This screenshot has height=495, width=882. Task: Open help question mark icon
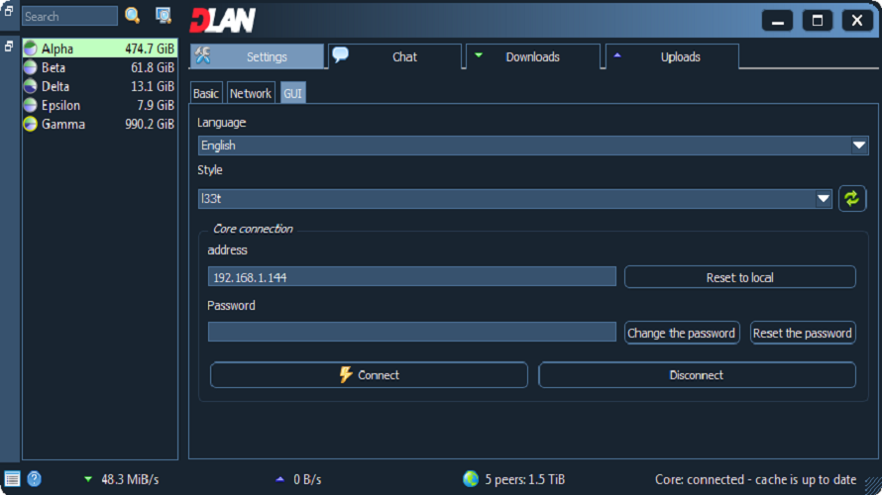click(x=35, y=479)
